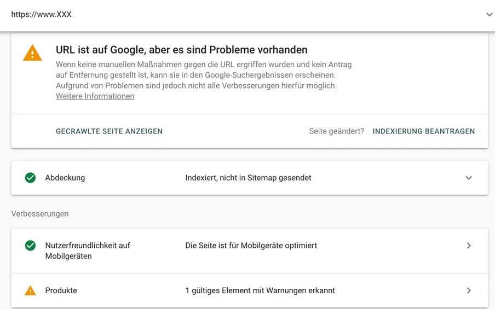Viewport: 495px width, 309px height.
Task: Click '1 gültiges Element mit Warnungen erkannt'
Action: 260,290
